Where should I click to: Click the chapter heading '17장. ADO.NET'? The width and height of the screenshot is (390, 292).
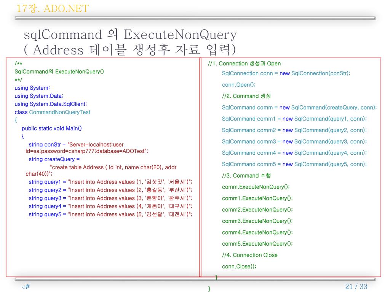click(x=53, y=9)
